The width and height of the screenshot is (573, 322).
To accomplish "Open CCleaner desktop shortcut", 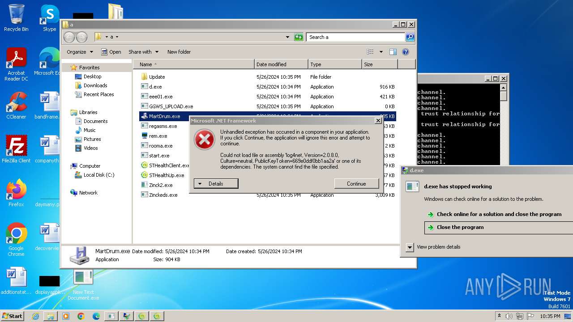I will [16, 106].
